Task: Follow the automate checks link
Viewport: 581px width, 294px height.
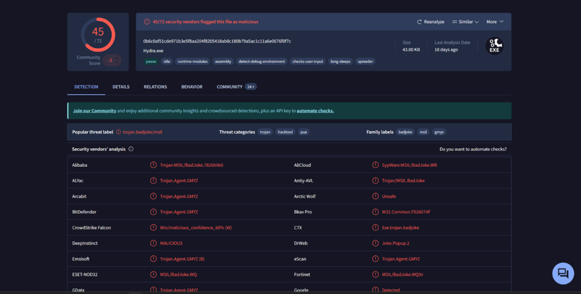Action: 315,111
